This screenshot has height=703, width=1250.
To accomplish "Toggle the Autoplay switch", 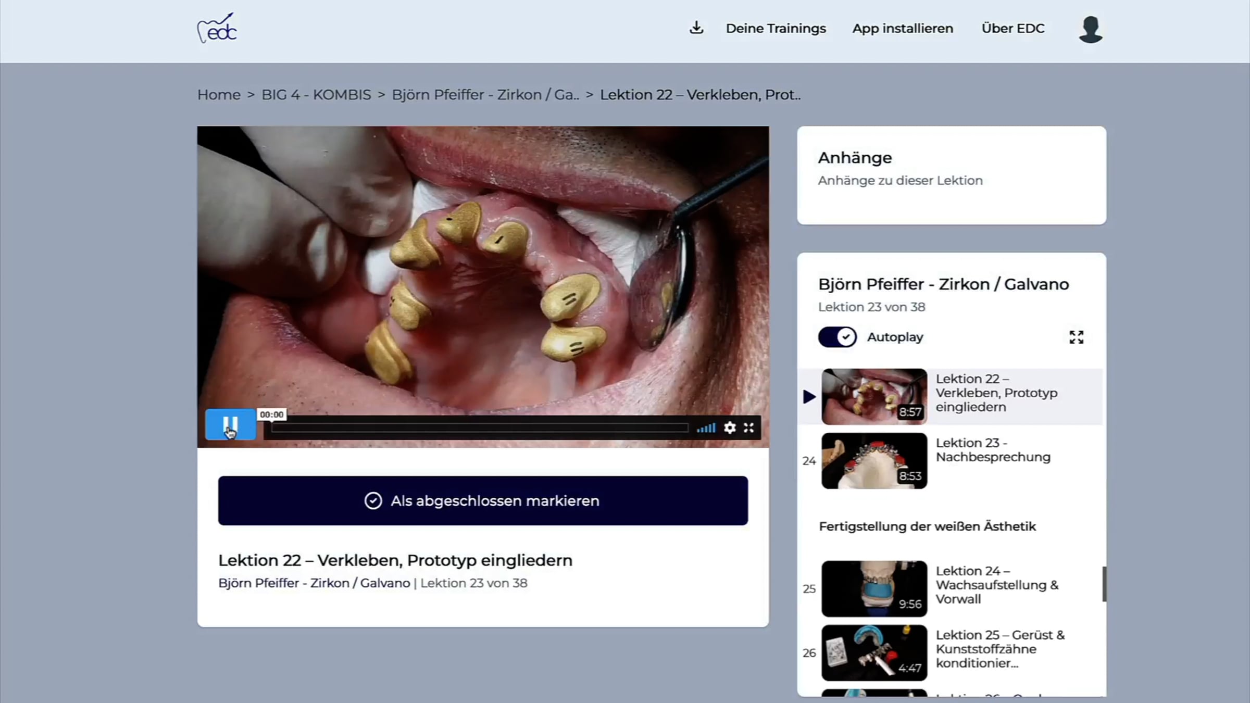I will point(837,337).
